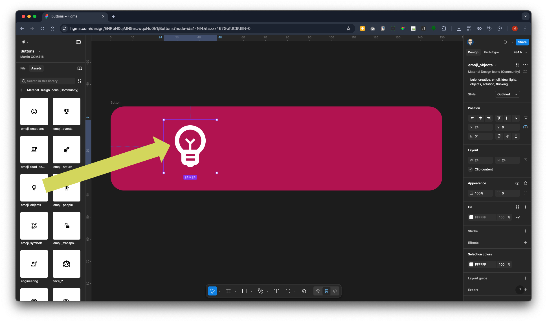
Task: Select the Comment tool
Action: pos(288,291)
